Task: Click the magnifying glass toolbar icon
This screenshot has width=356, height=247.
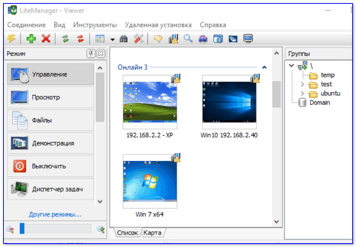Action: tap(188, 39)
